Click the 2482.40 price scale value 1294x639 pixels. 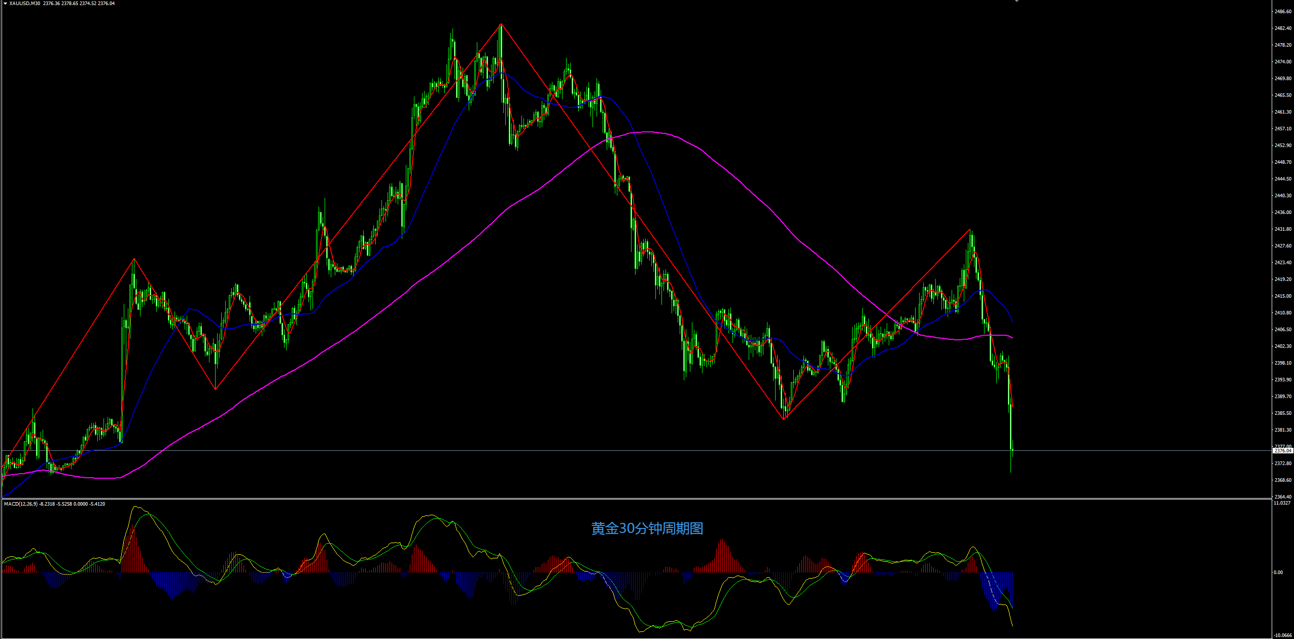point(1283,28)
